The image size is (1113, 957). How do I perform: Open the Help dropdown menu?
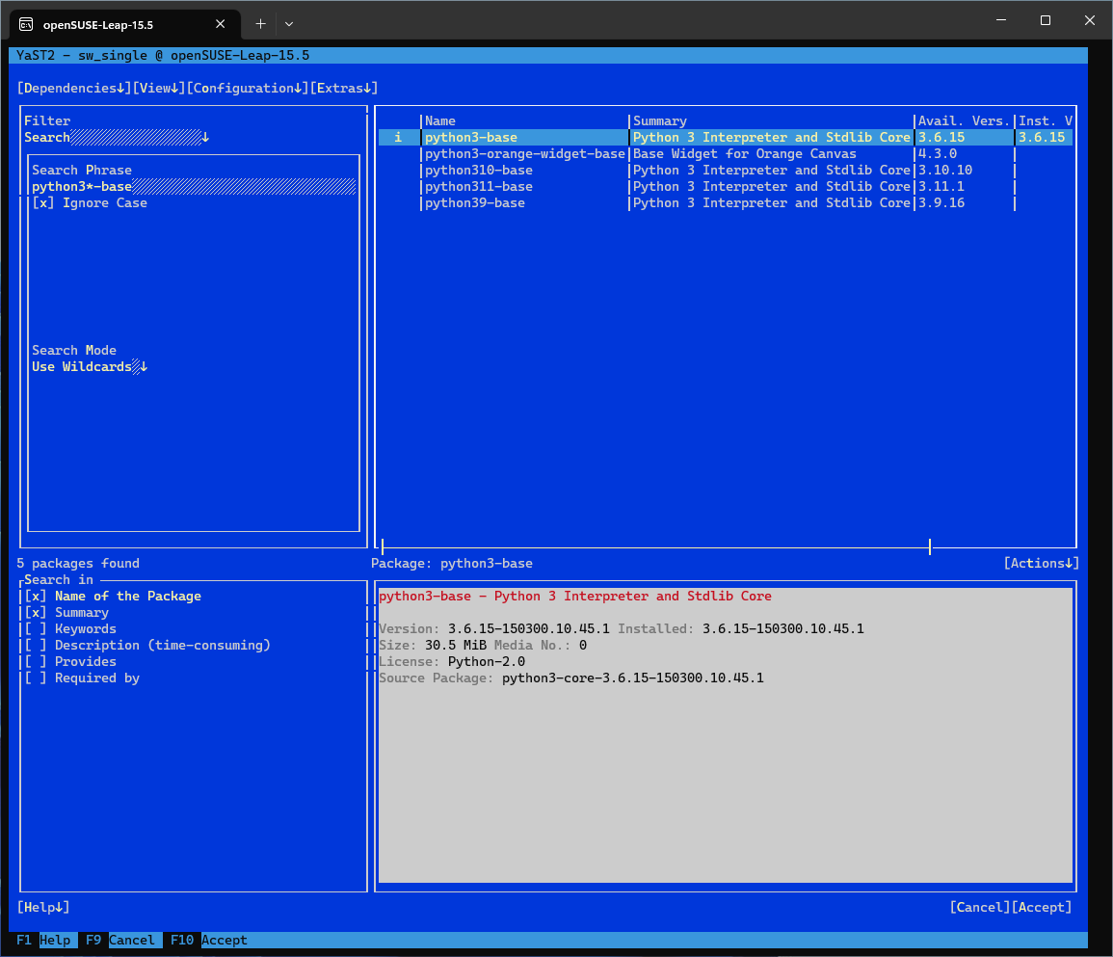pos(43,907)
